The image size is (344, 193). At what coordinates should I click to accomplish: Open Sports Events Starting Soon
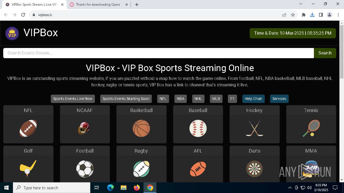126,99
